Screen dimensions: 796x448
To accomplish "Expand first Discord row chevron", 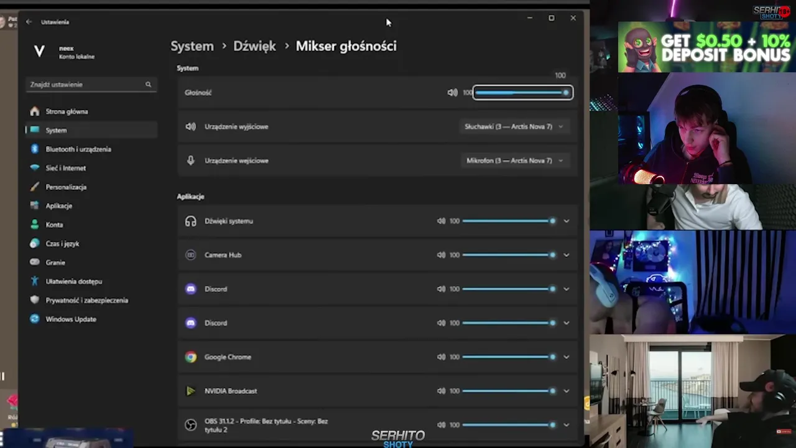I will 566,289.
